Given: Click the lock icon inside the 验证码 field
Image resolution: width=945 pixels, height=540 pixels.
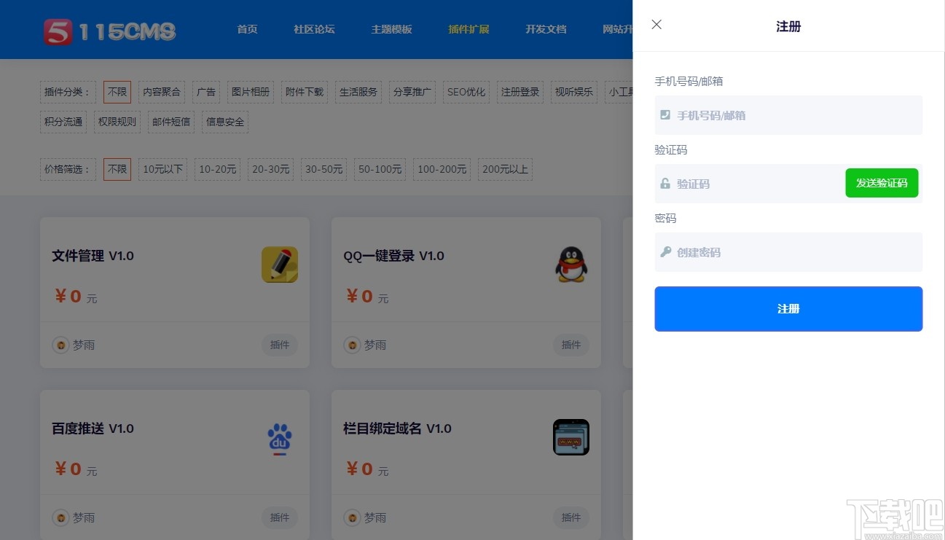Looking at the screenshot, I should pos(665,184).
